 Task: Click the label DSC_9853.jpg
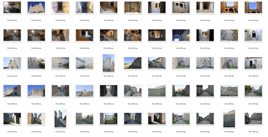click(x=133, y=76)
